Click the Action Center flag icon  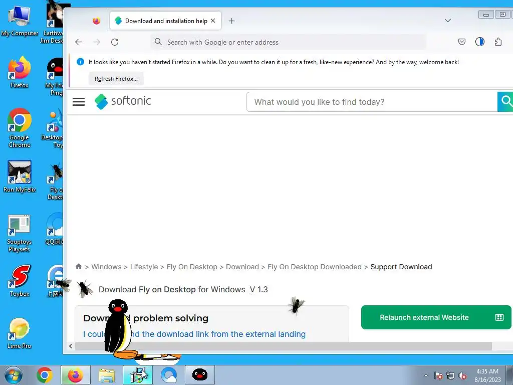pos(438,375)
